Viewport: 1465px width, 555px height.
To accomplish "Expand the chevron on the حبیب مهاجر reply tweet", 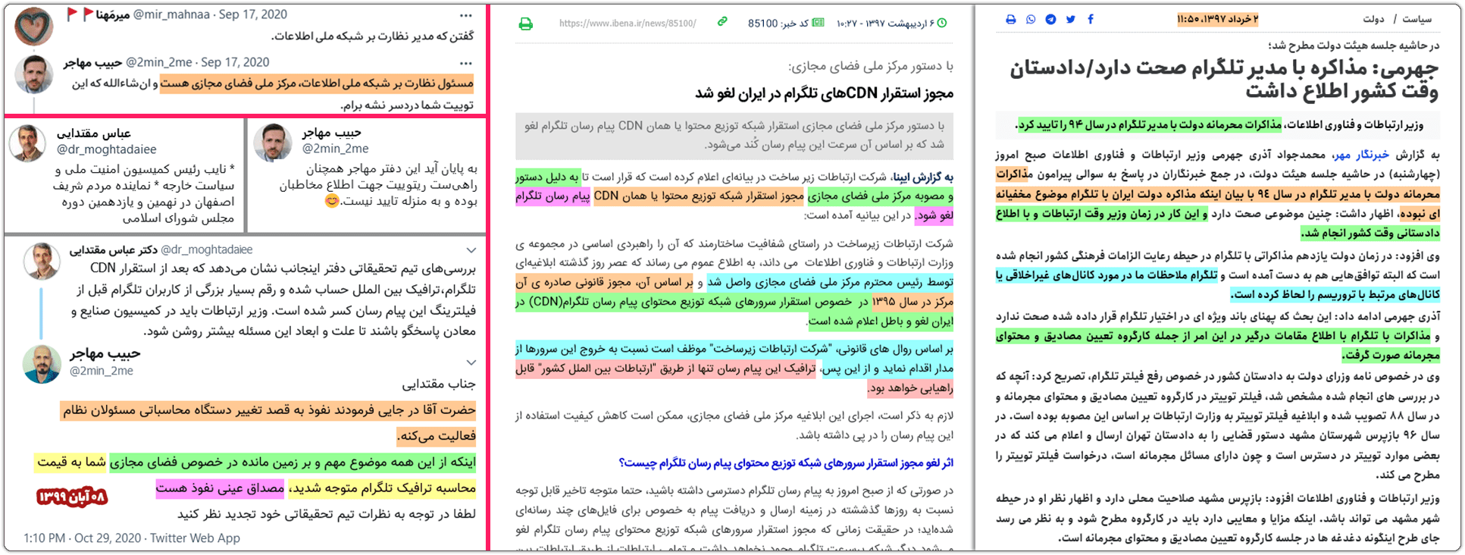I will click(471, 362).
